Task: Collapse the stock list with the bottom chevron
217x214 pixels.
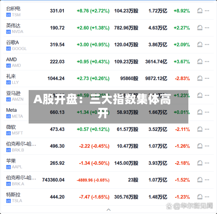Action: [x=108, y=210]
